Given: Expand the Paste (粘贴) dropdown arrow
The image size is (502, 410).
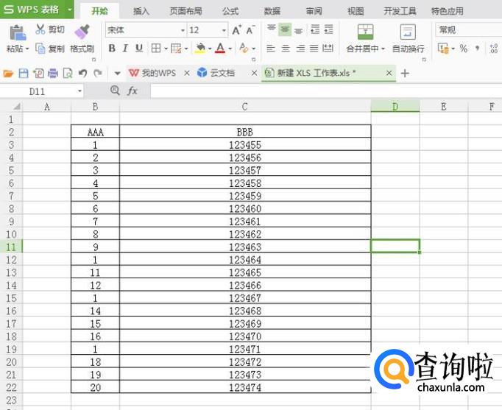Looking at the screenshot, I should (27, 49).
